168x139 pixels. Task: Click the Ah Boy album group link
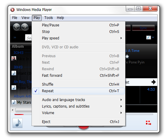pyautogui.click(x=23, y=82)
